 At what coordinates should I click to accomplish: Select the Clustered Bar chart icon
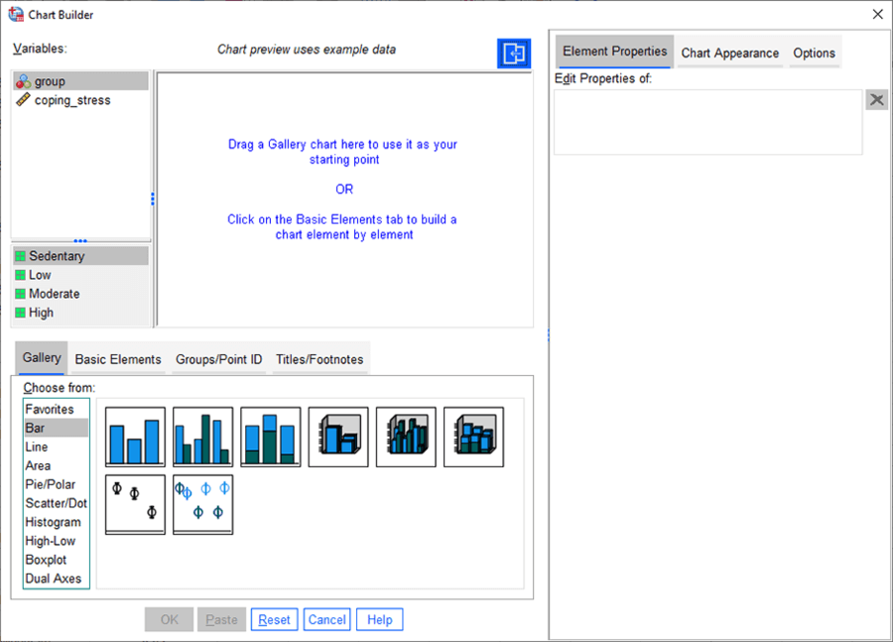point(202,437)
